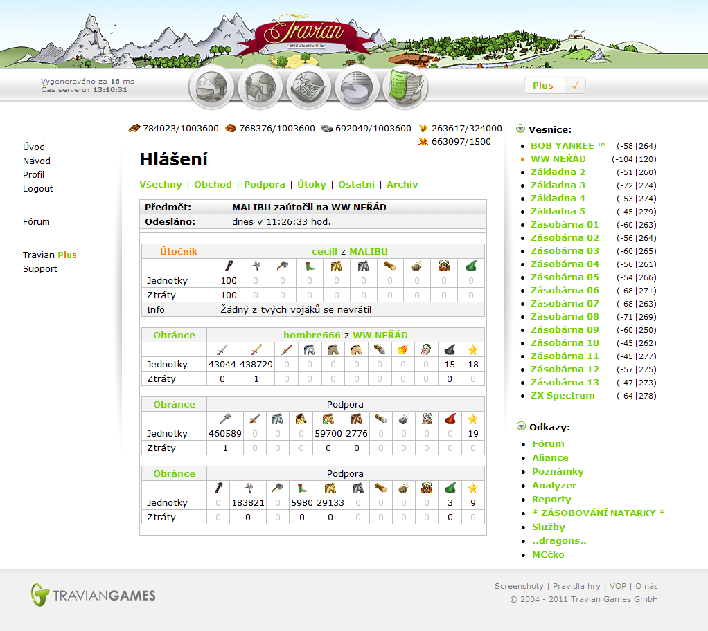Click the hombre666 defender's legionnaire icon
Image resolution: width=708 pixels, height=631 pixels.
click(x=222, y=349)
